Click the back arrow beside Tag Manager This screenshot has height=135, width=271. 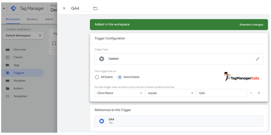point(4,8)
